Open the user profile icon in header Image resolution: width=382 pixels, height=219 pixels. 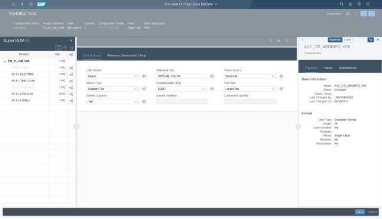[13, 4]
